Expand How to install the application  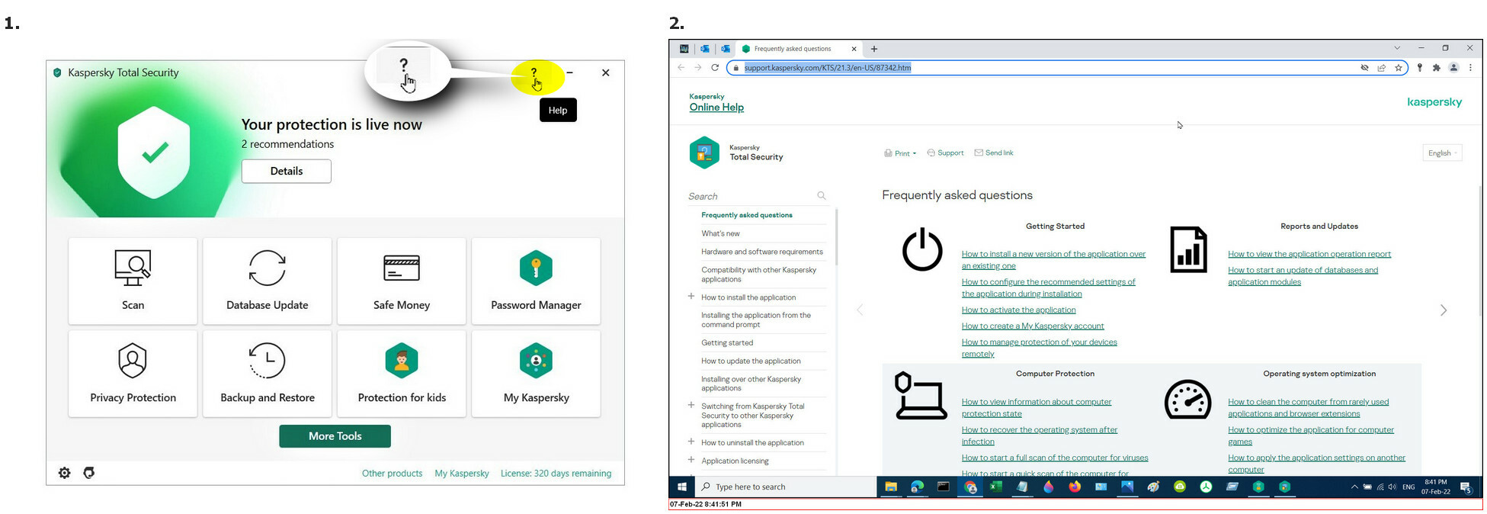(691, 297)
